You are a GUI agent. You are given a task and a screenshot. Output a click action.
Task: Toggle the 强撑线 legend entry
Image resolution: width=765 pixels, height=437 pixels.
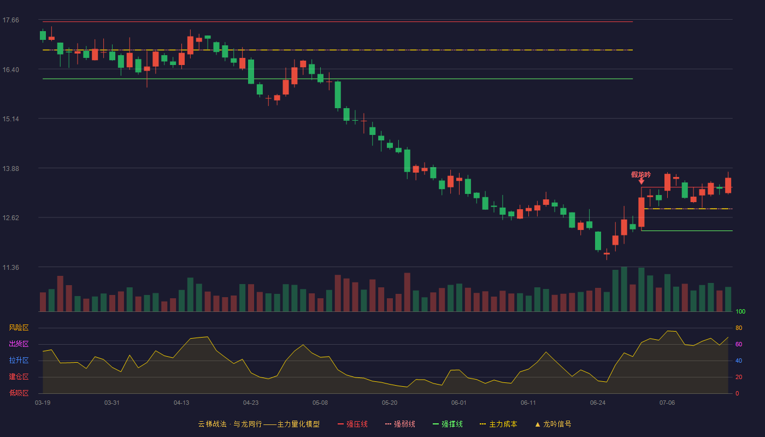448,424
